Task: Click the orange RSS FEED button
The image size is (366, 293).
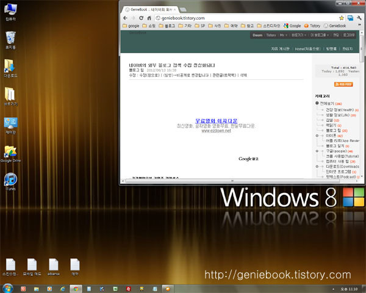Action: click(343, 84)
